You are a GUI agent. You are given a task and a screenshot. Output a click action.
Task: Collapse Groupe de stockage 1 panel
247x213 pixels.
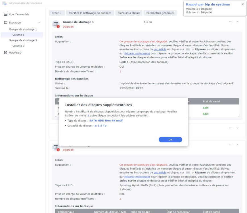(238, 22)
